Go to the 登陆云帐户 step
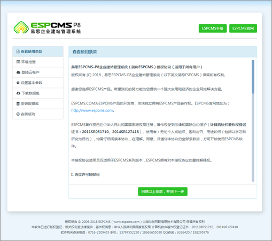272x241 pixels. point(38,73)
